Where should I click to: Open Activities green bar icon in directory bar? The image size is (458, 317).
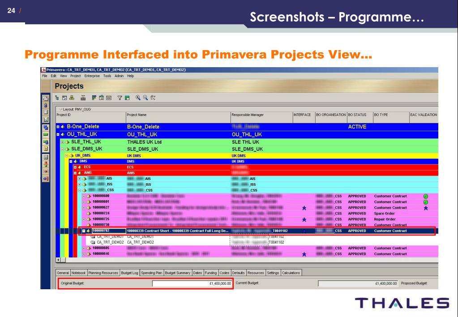coord(46,134)
